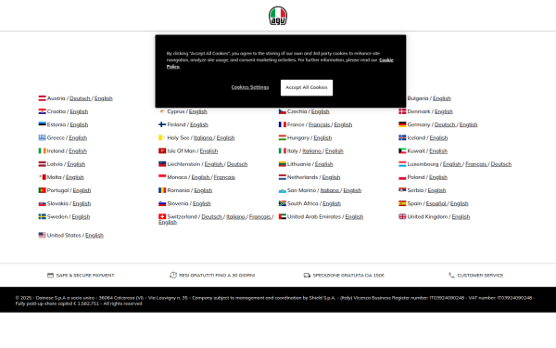Screen dimensions: 556x348
Task: Click the Romania flag icon
Action: pyautogui.click(x=162, y=190)
